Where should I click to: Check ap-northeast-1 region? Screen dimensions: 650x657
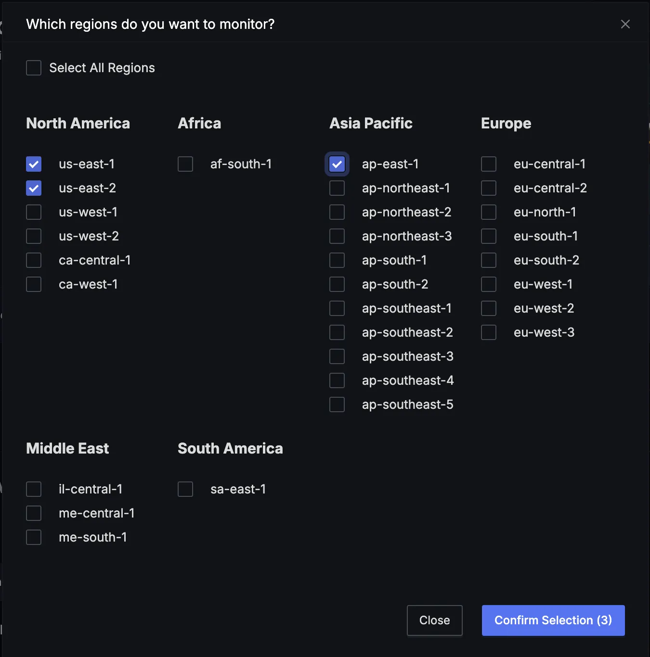pyautogui.click(x=337, y=188)
